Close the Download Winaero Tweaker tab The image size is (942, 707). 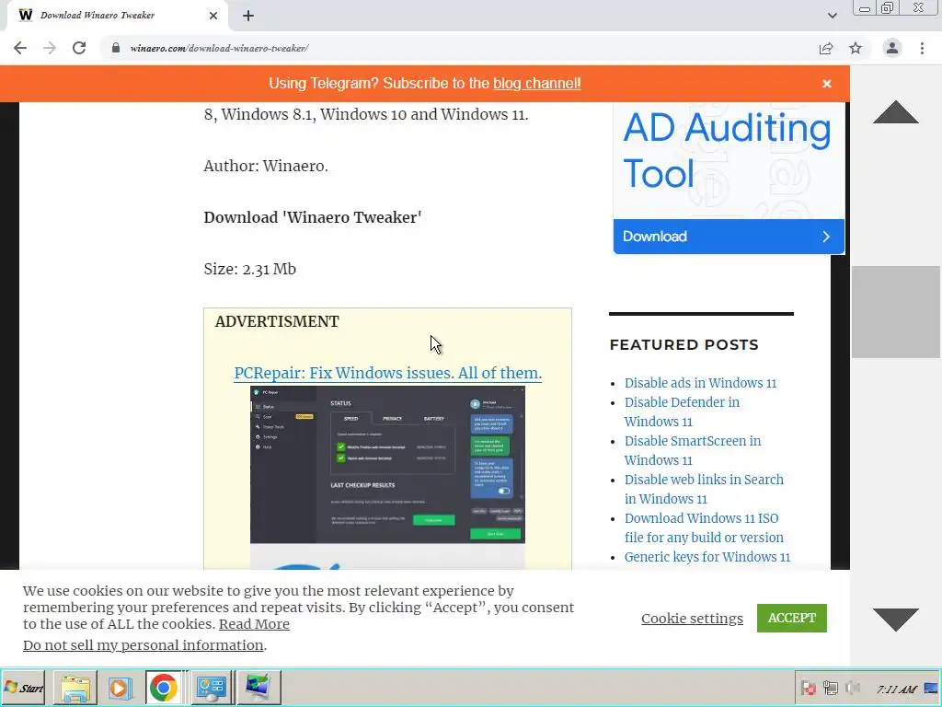213,16
